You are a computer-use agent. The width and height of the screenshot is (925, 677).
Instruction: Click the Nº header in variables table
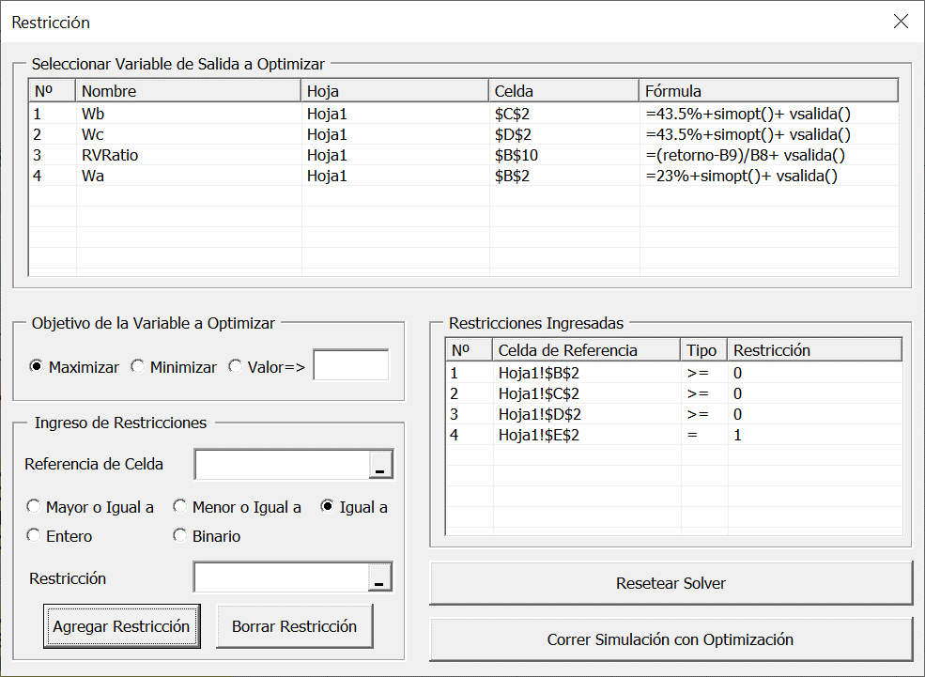click(x=53, y=91)
